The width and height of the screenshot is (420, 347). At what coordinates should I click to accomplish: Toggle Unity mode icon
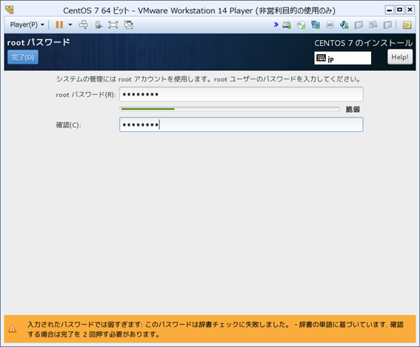point(129,25)
